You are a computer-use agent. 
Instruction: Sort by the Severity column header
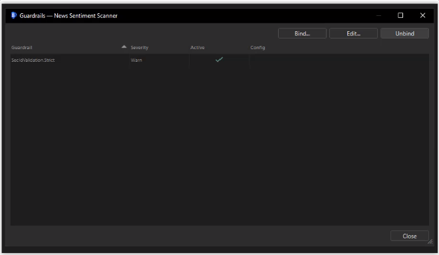pos(159,48)
